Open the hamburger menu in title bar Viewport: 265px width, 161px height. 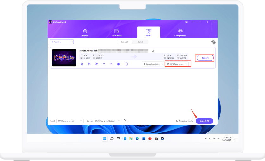[x=193, y=22]
